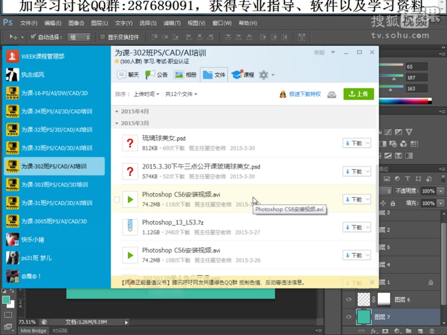Open the 文件(F) menu in Photoshop
The height and width of the screenshot is (335, 447).
pyautogui.click(x=29, y=23)
